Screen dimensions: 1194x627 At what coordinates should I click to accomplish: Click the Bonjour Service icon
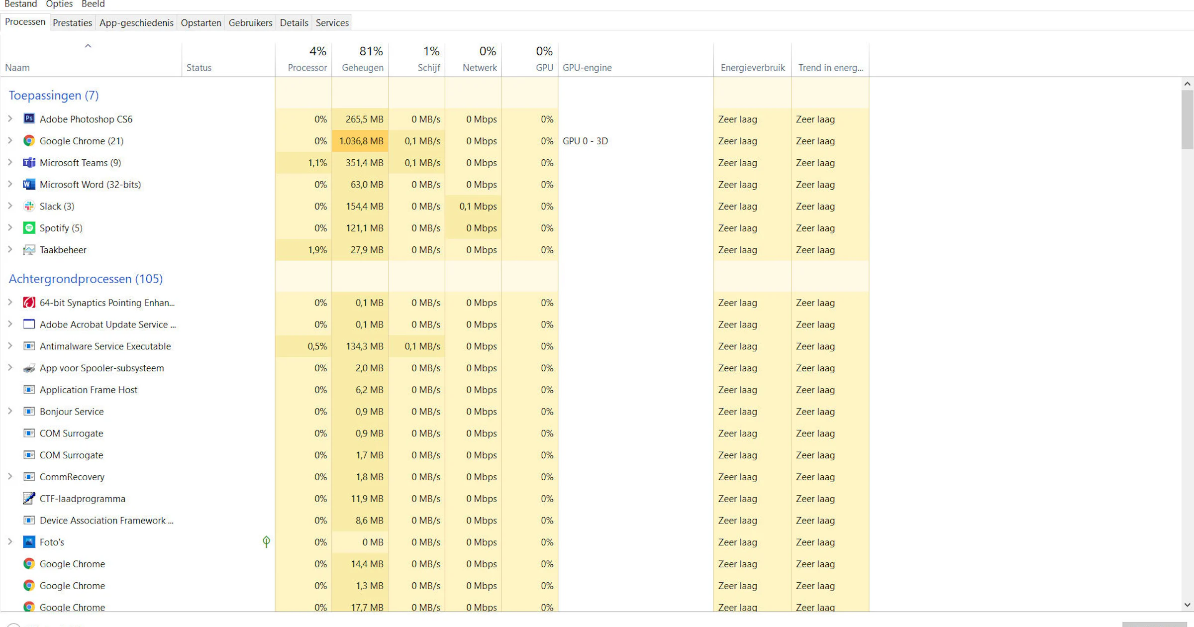click(29, 412)
